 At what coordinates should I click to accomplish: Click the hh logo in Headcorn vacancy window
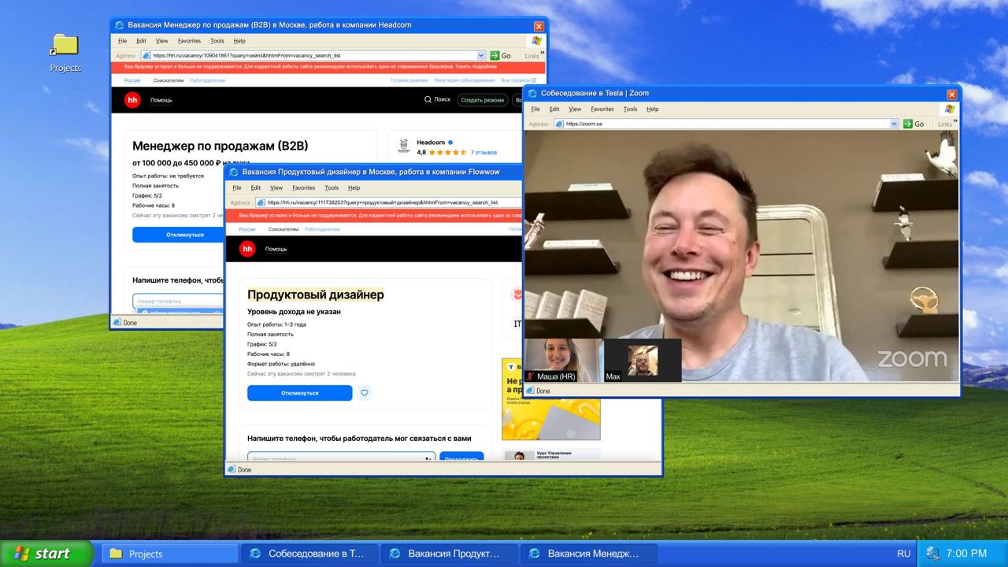pyautogui.click(x=132, y=99)
